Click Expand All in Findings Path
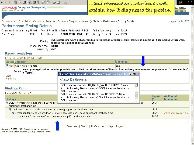Screen dimensions: 194x145 click(x=11, y=93)
